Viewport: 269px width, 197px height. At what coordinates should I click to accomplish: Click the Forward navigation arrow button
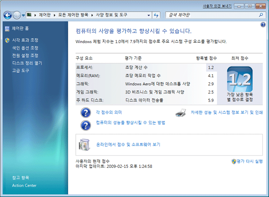click(x=17, y=15)
